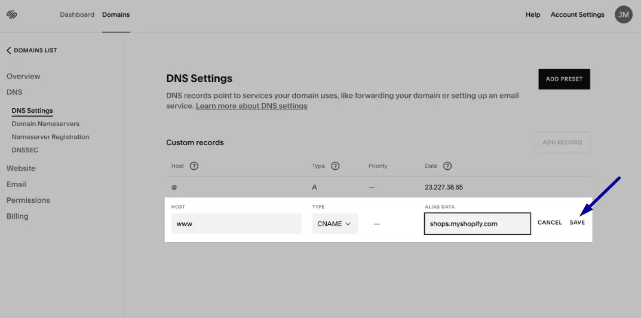Click the Custom records heading
The width and height of the screenshot is (641, 318).
[x=195, y=142]
